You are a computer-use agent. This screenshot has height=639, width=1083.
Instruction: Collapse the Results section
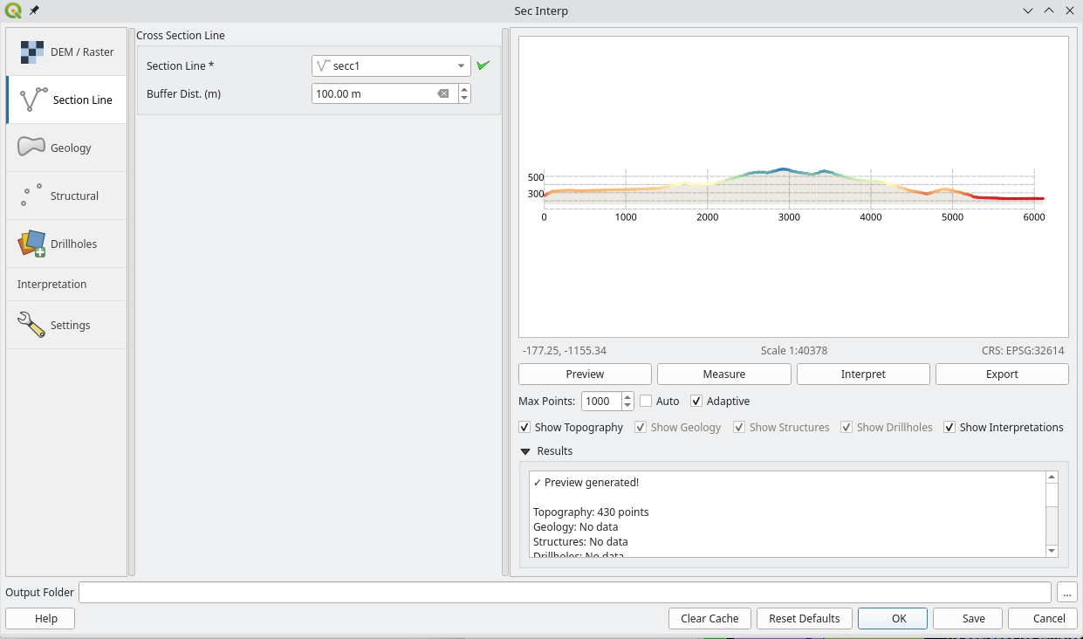(525, 451)
